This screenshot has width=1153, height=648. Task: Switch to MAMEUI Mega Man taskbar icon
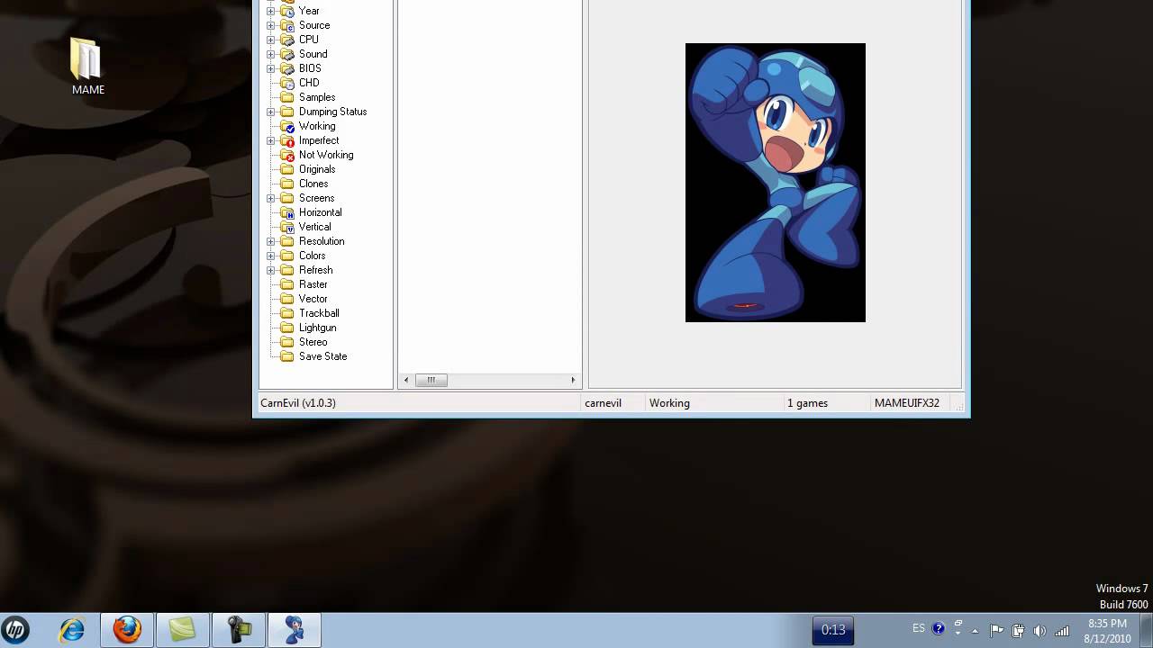click(295, 630)
